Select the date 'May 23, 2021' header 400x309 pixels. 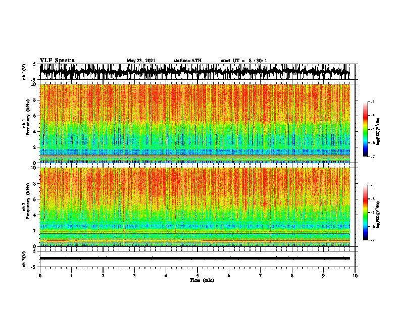pos(141,61)
